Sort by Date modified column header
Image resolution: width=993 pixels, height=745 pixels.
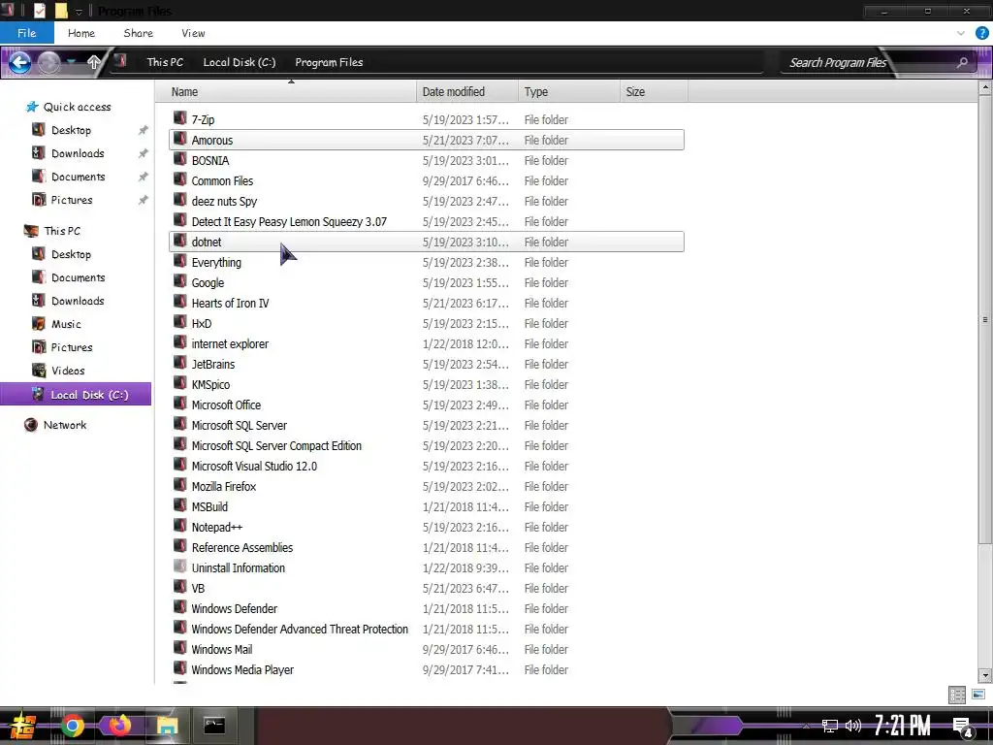point(467,92)
